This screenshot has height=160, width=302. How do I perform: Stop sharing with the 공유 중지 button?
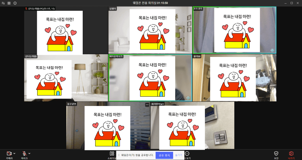[x=164, y=155]
